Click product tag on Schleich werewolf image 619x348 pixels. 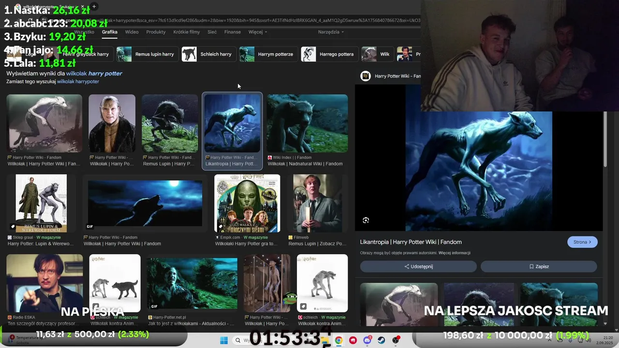[303, 306]
